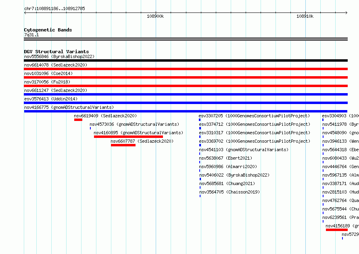
Task: Open nsv6611247 (Sedlazeck2020) variant label
Action: click(56, 90)
